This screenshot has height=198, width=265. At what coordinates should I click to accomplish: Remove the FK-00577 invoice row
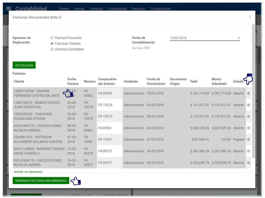click(x=248, y=163)
